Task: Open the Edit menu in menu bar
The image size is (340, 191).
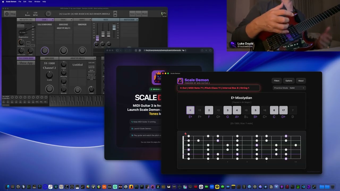Action: point(24,2)
